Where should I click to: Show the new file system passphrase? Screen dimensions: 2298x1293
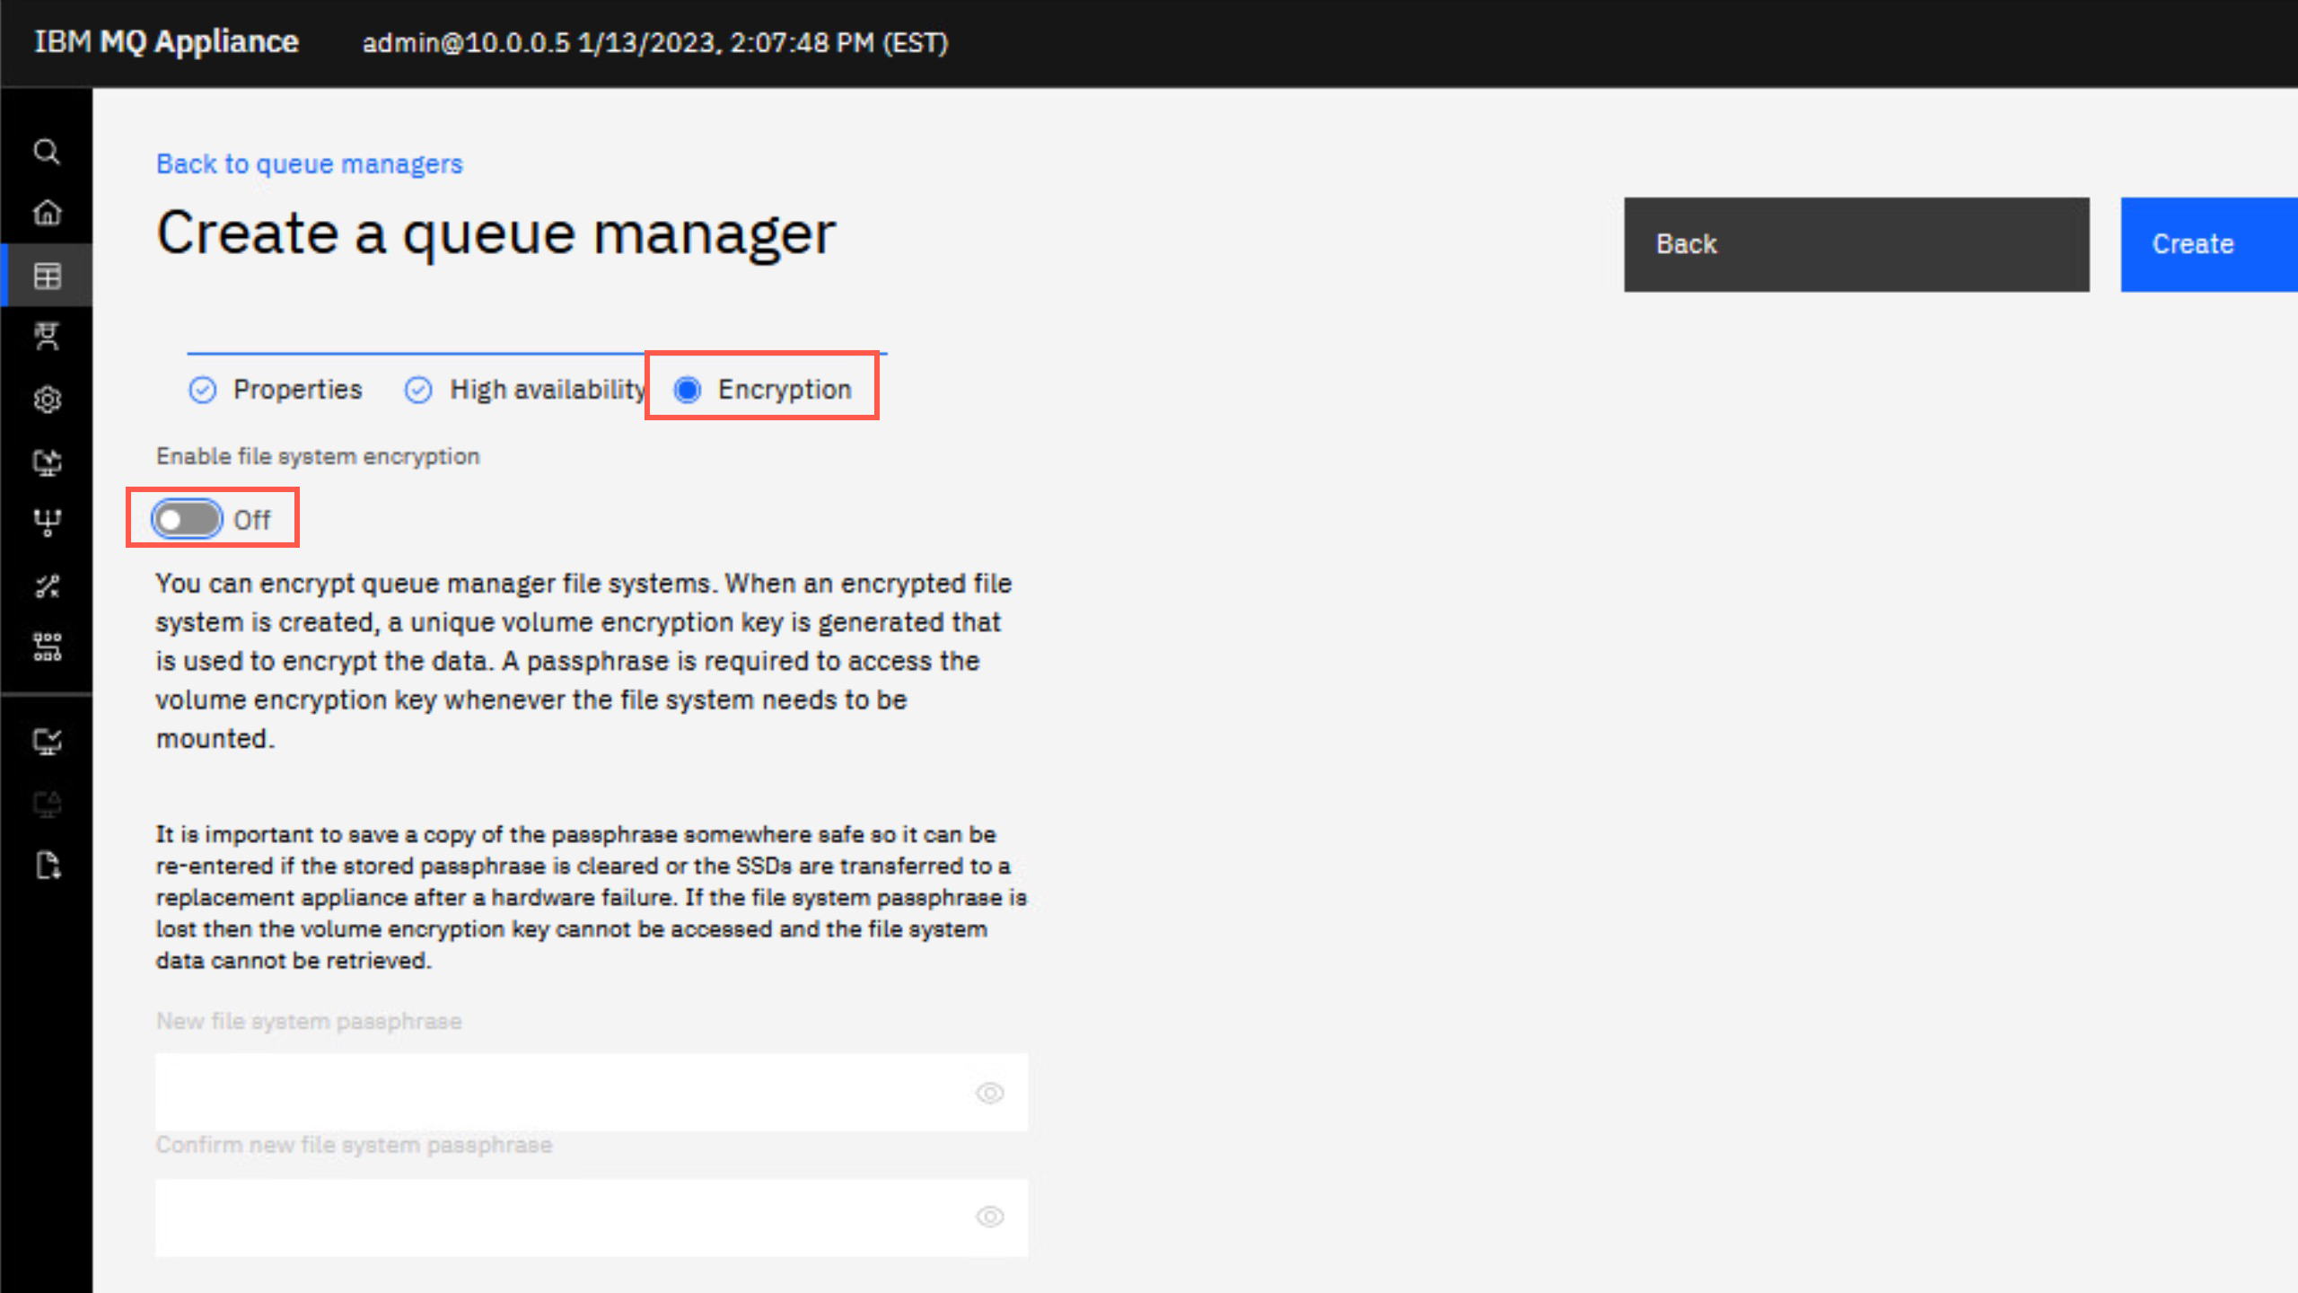tap(989, 1093)
